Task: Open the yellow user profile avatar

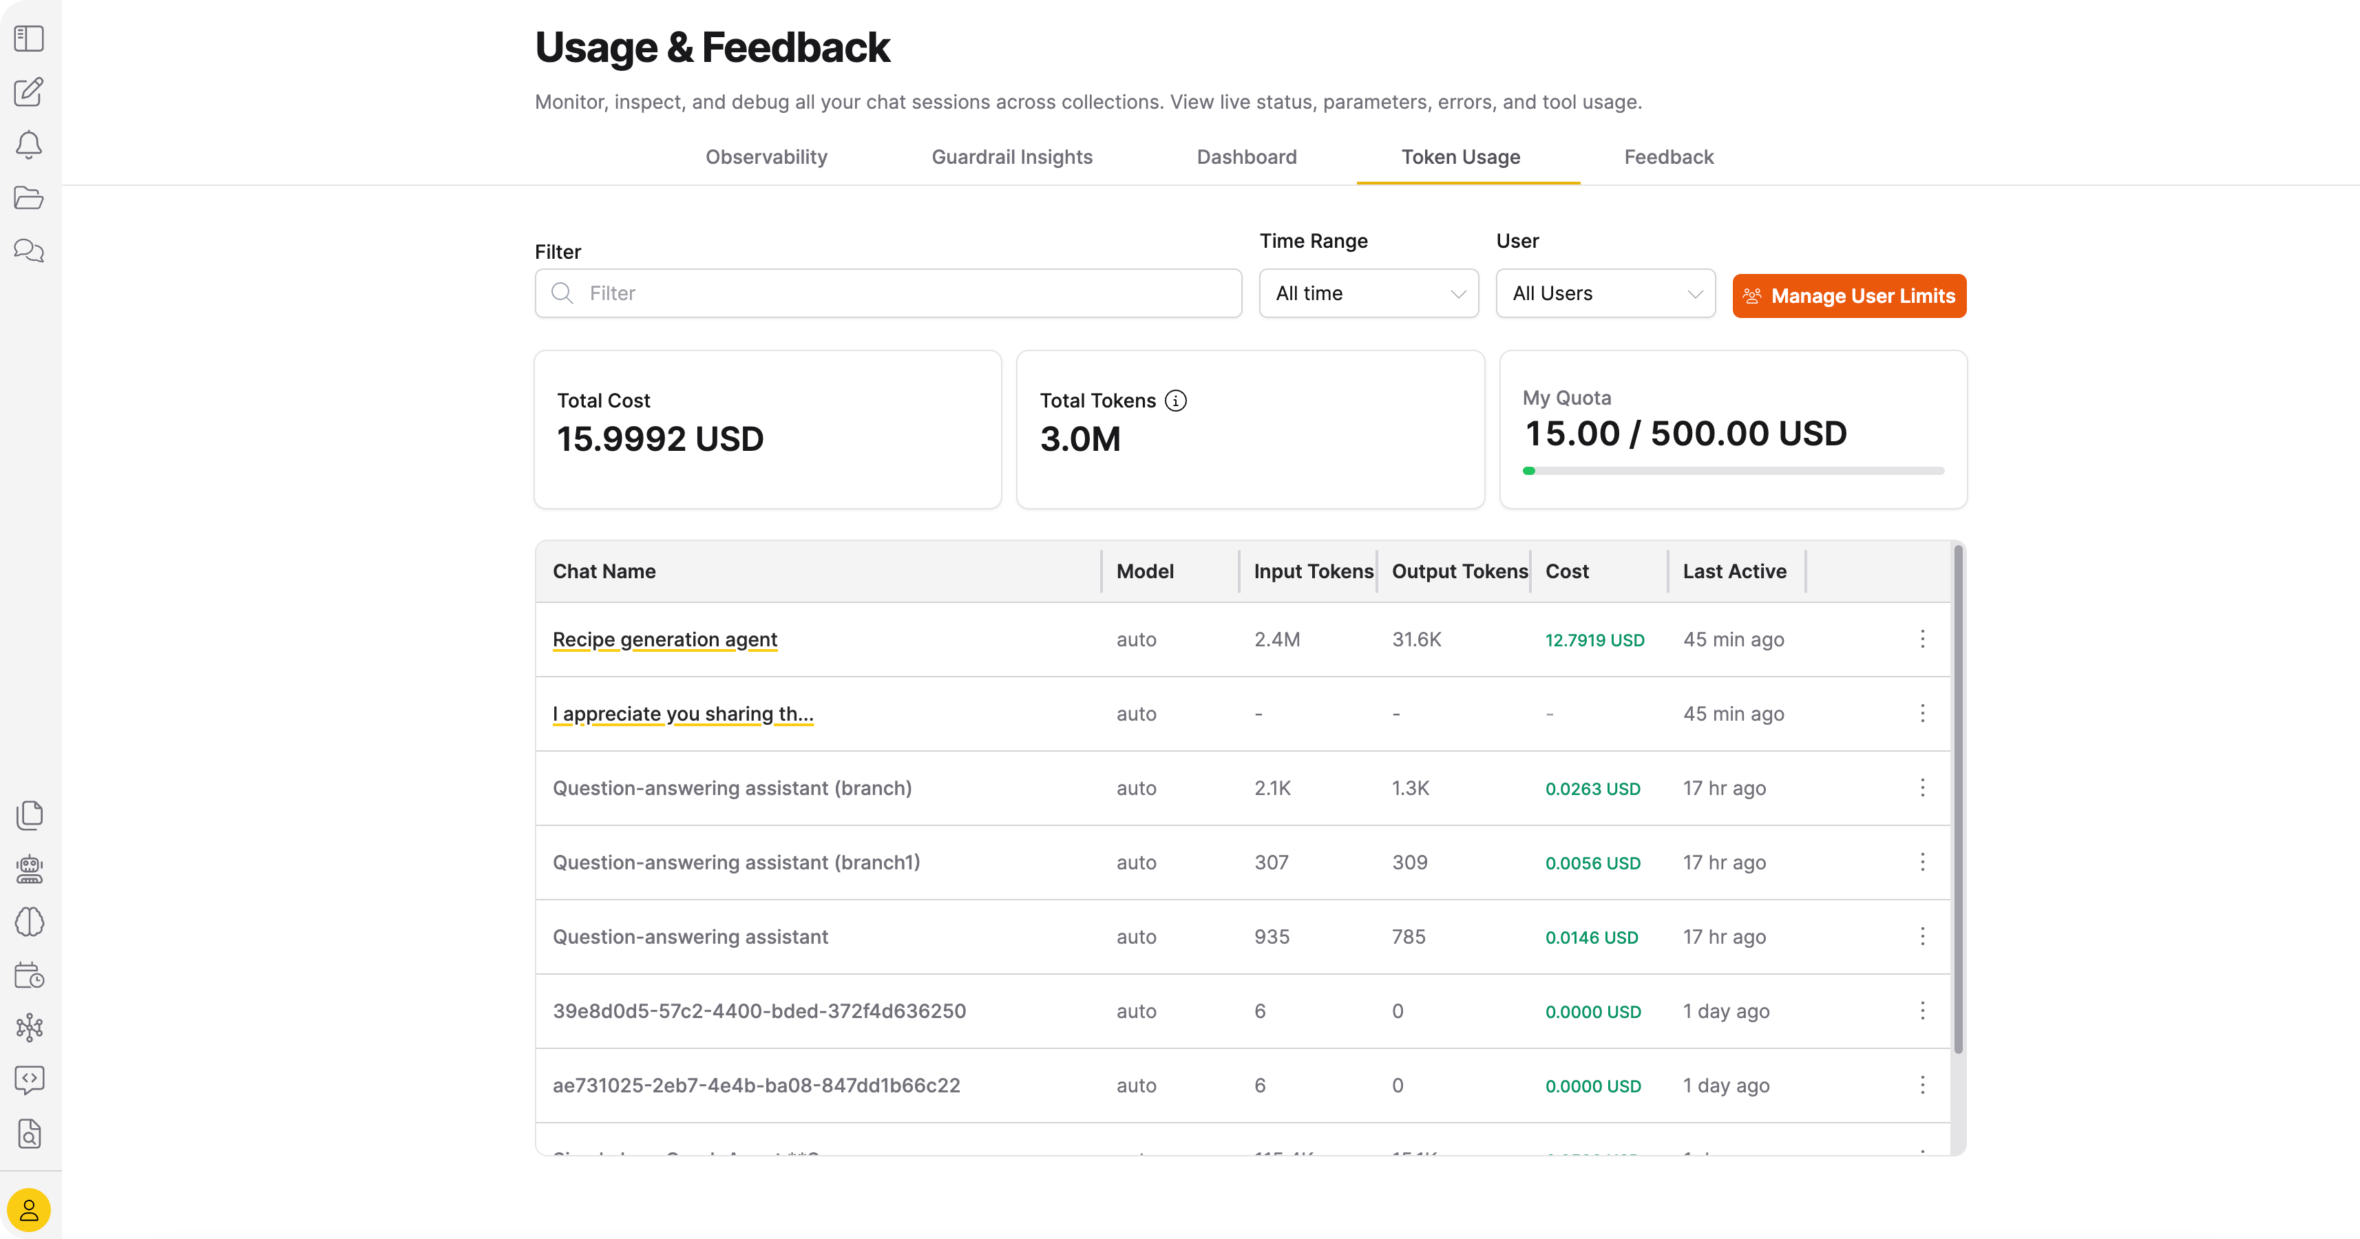Action: (30, 1209)
